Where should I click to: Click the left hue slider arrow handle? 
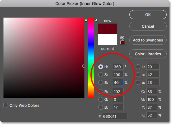coord(86,20)
